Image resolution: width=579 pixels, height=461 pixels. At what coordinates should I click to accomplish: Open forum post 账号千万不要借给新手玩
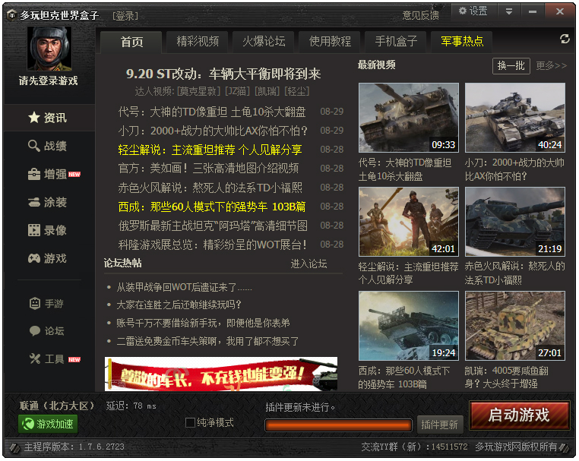pyautogui.click(x=203, y=323)
